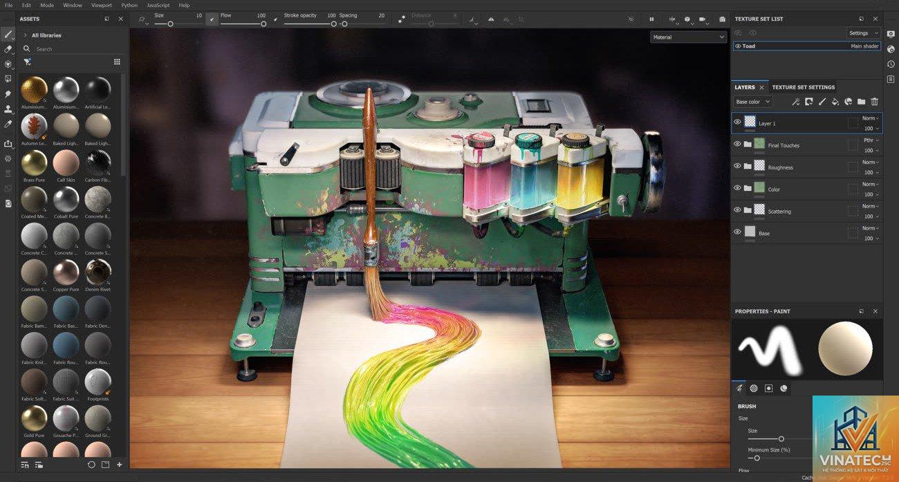The image size is (899, 482).
Task: Select the Toad texture set row
Action: click(806, 46)
